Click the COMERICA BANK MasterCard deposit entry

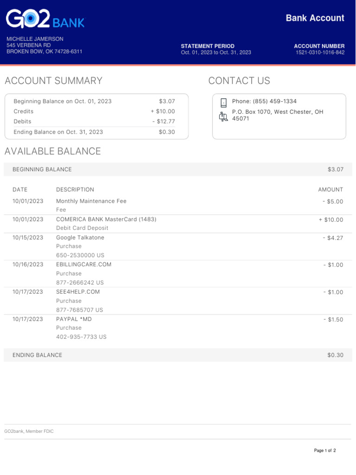pos(106,219)
